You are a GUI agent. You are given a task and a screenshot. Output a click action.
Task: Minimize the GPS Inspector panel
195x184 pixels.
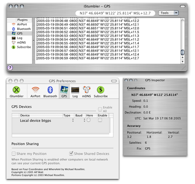131,80
